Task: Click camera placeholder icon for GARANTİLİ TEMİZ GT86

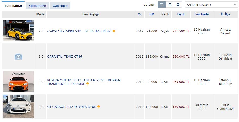Action: pyautogui.click(x=19, y=57)
